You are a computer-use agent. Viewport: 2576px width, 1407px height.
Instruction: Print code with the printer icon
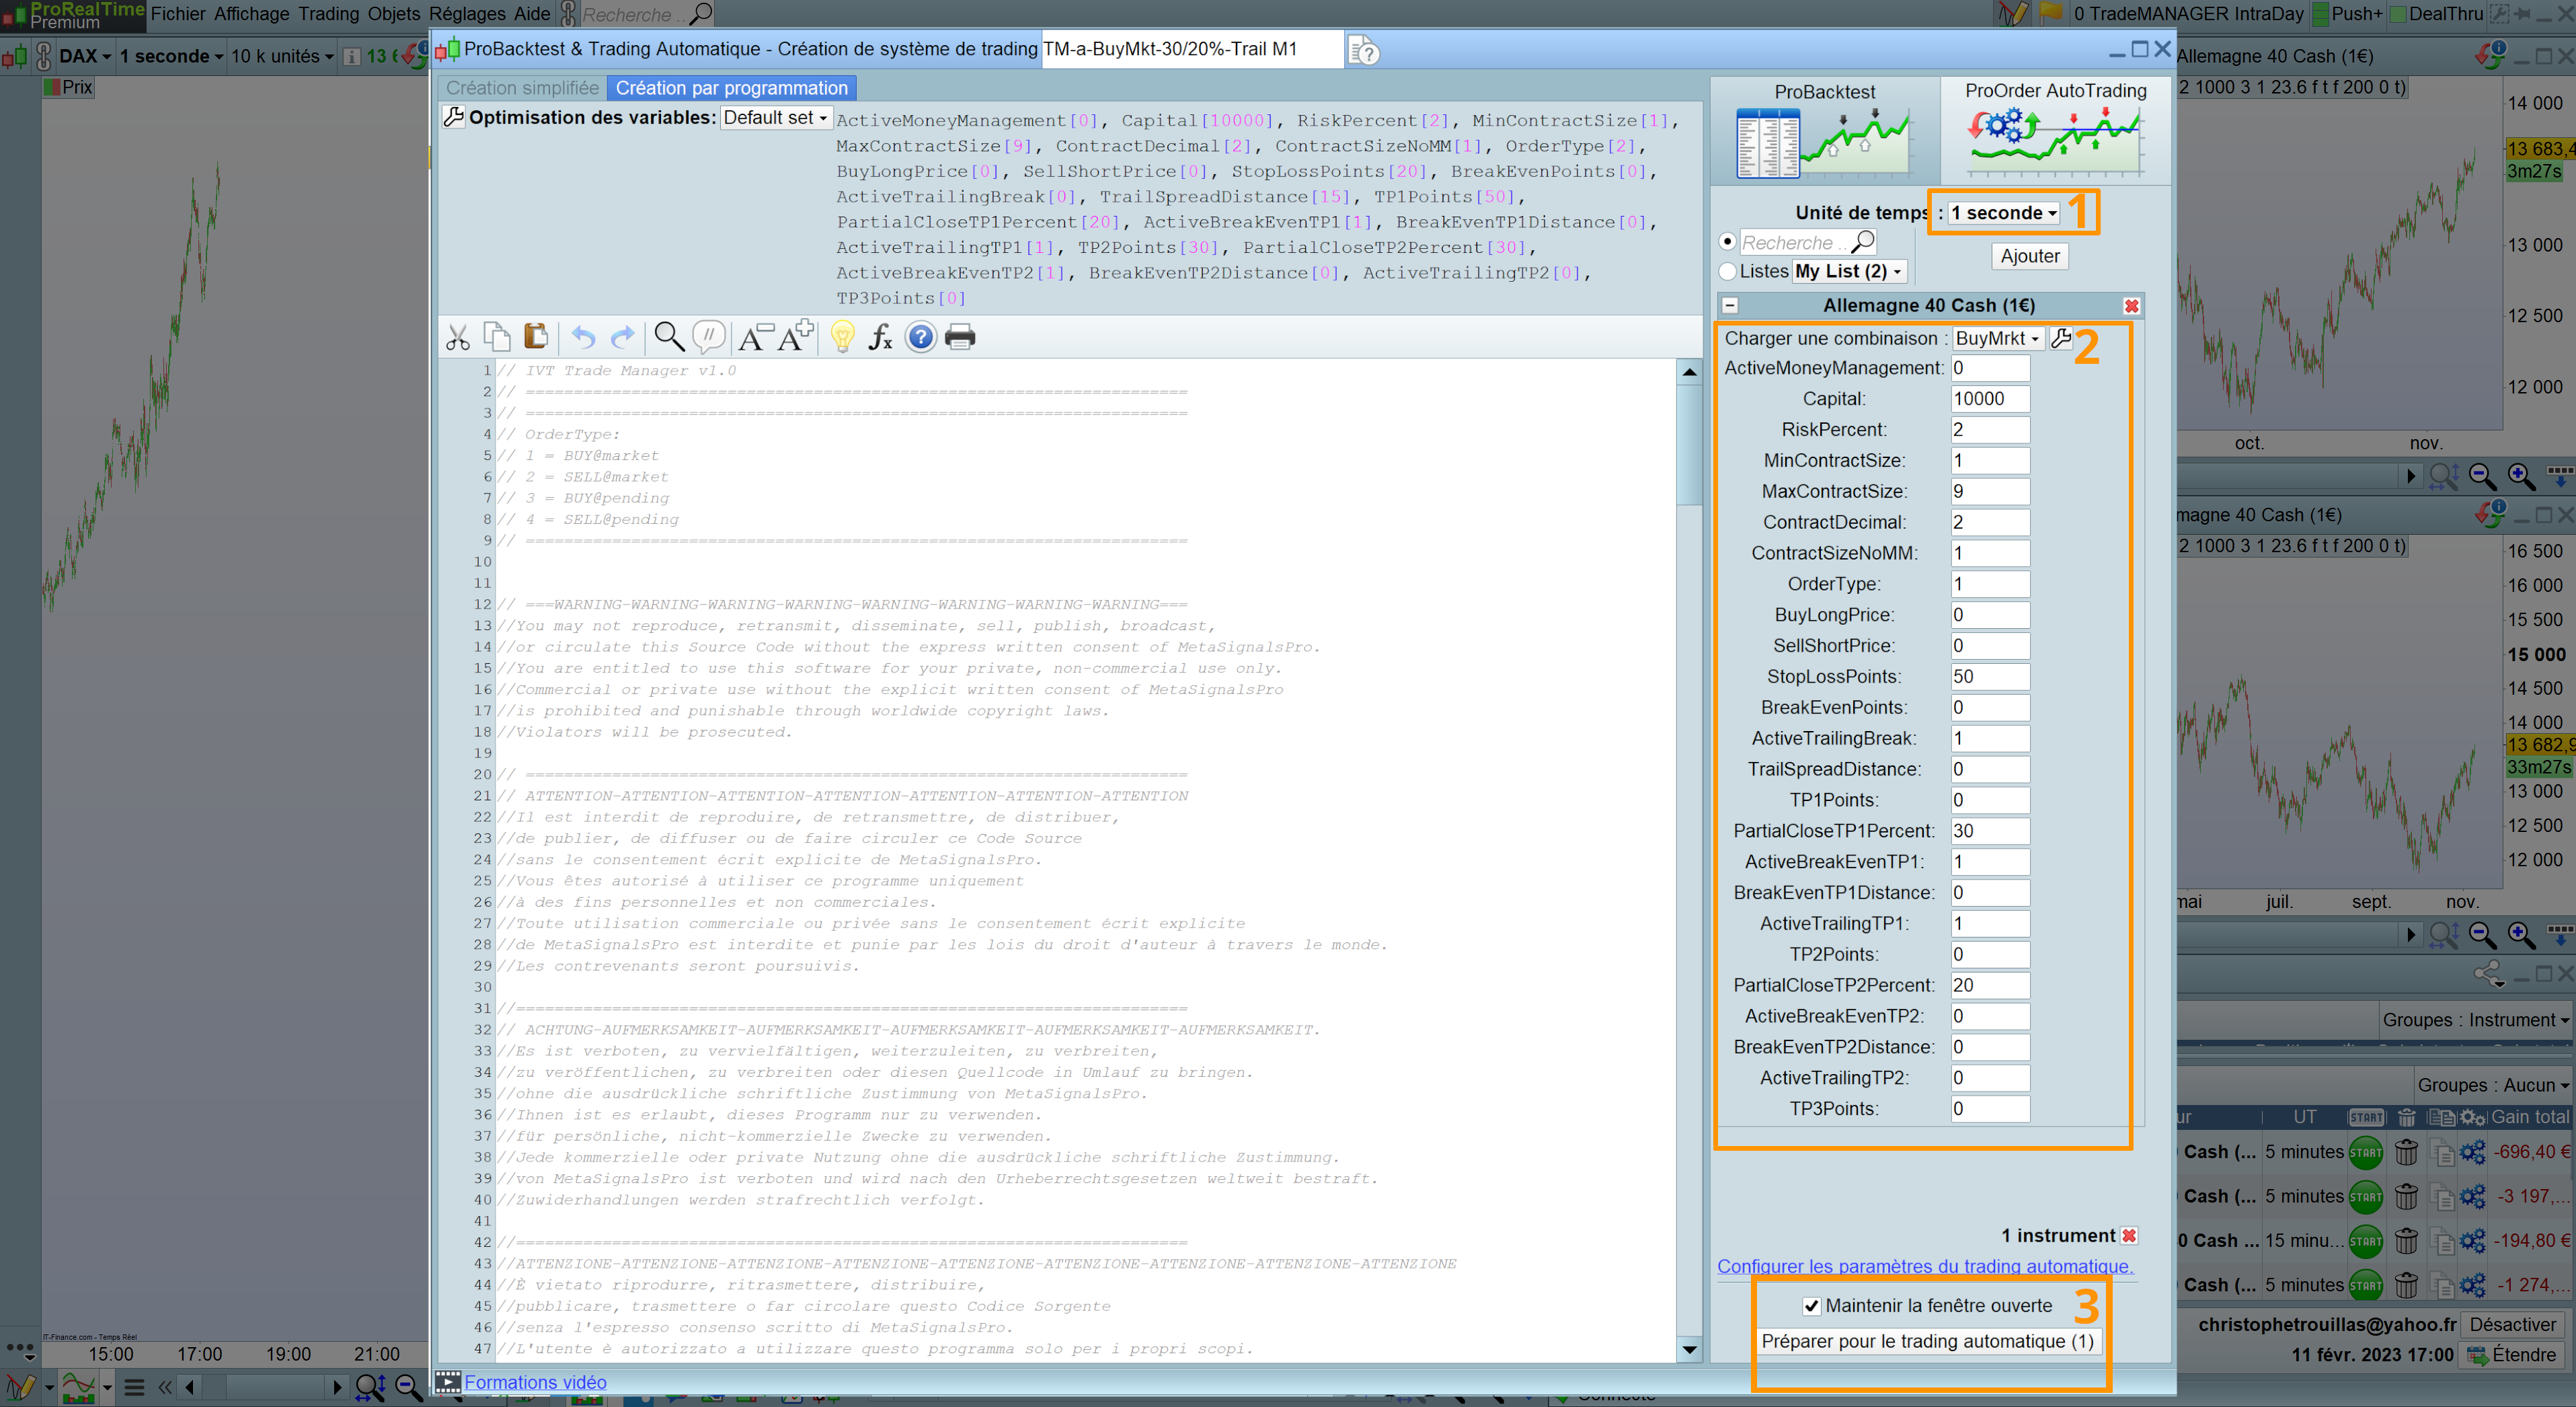click(x=960, y=337)
